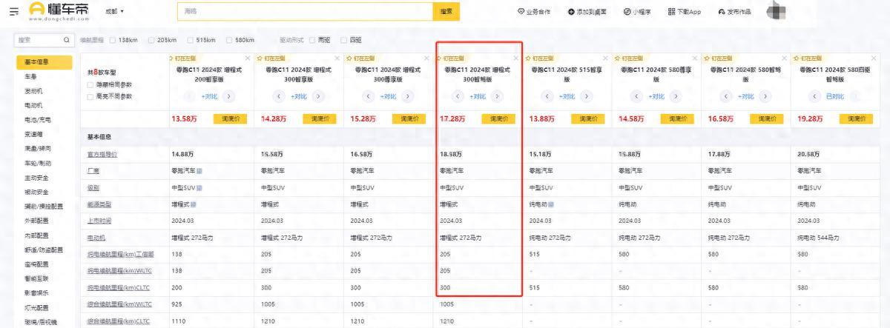The height and width of the screenshot is (328, 890).
Task: Click the 添加到桌面 icon link
Action: click(x=587, y=12)
